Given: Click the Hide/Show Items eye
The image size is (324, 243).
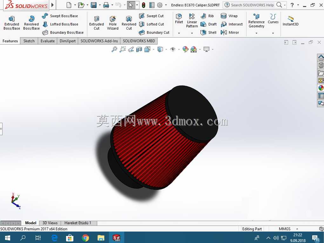Looking at the screenshot, I should coord(173,49).
